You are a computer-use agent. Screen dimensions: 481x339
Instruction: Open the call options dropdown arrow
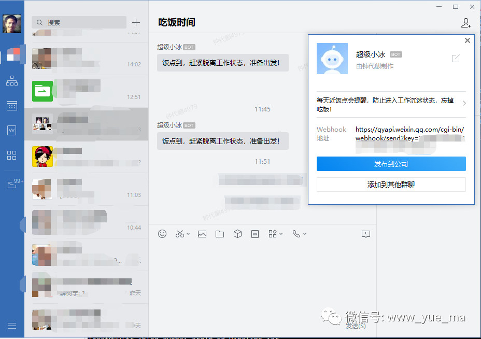(x=305, y=234)
